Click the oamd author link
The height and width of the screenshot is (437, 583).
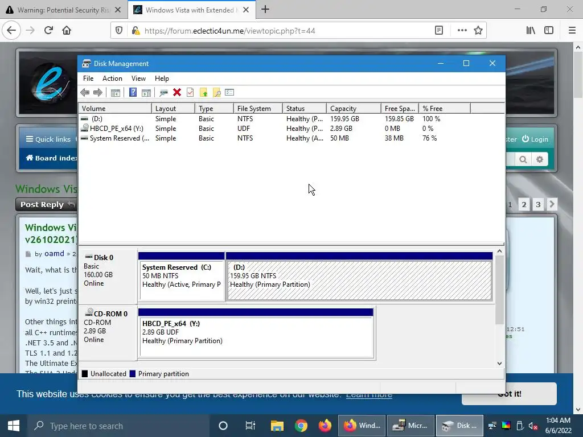(54, 254)
